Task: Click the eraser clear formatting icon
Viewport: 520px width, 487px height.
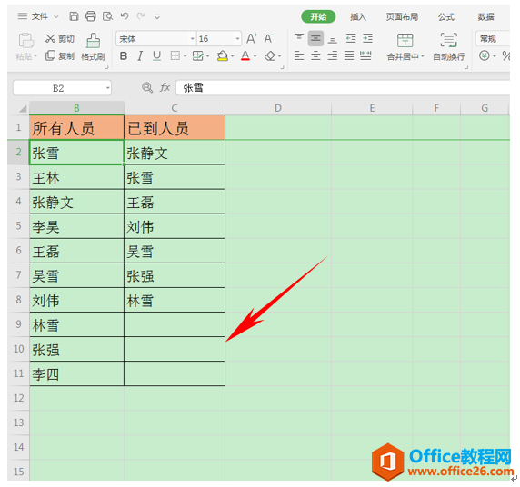Action: [x=270, y=55]
